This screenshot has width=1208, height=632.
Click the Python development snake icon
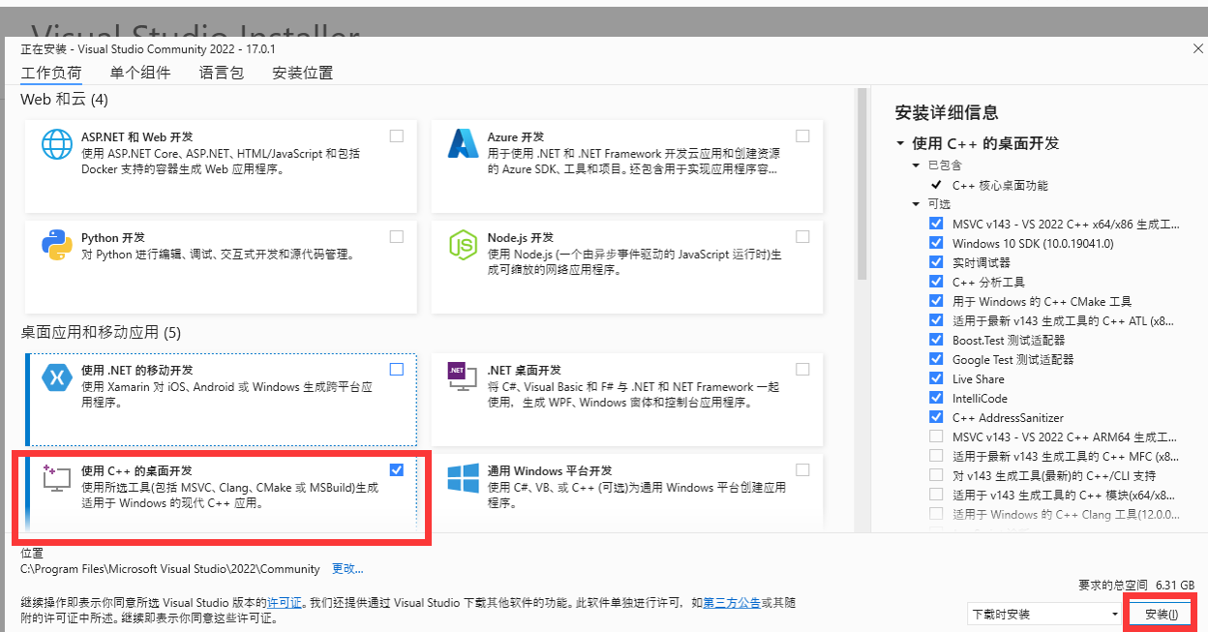click(57, 245)
